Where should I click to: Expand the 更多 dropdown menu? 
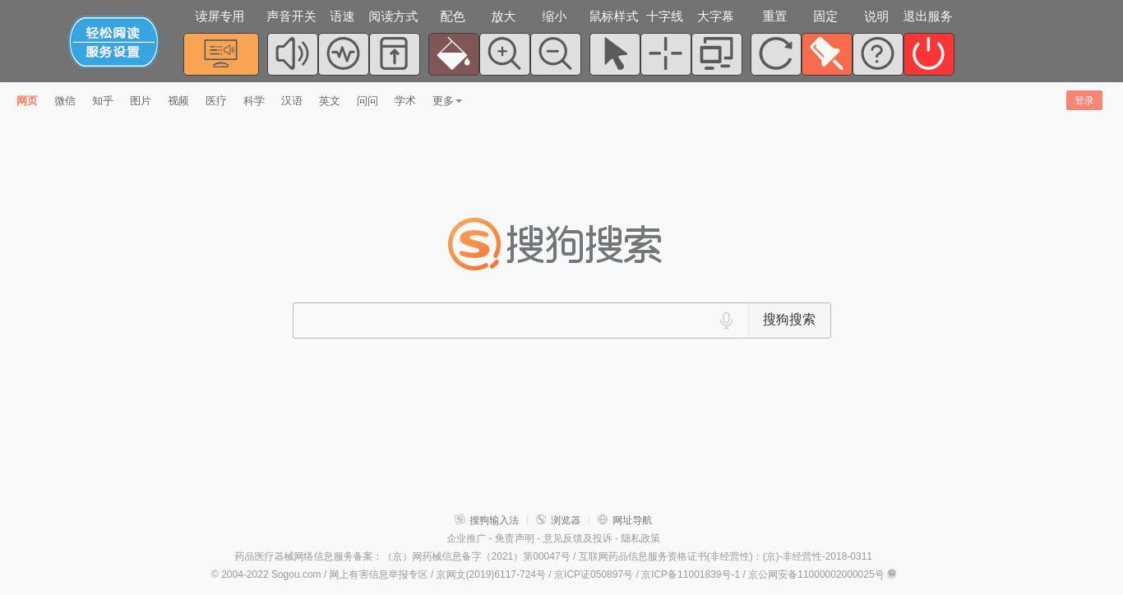[447, 101]
